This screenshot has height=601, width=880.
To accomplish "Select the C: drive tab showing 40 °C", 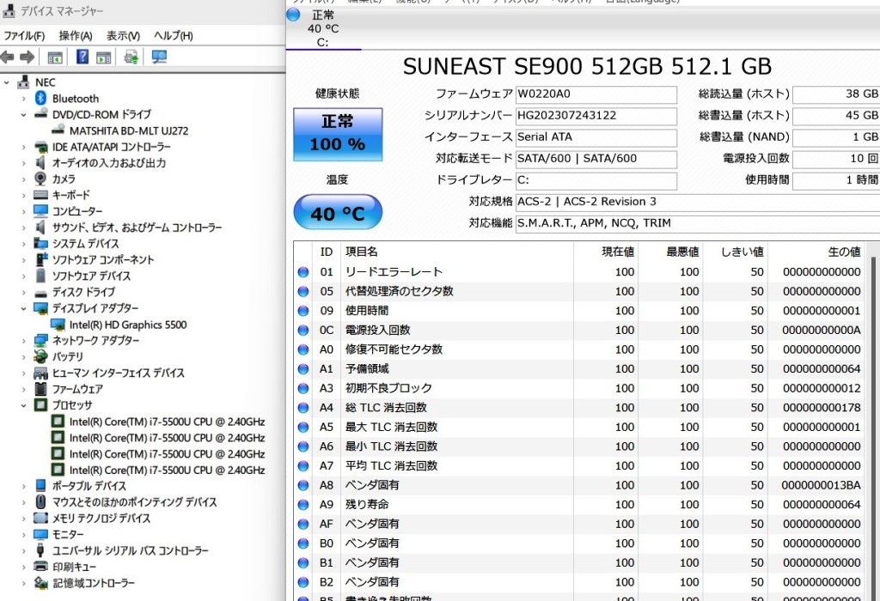I will point(323,28).
